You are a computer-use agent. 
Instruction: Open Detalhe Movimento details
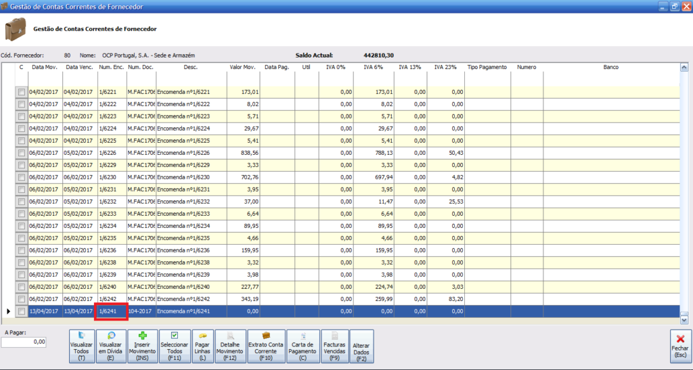(230, 346)
